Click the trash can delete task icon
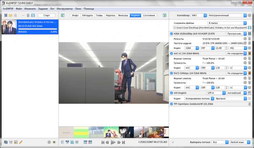Viewport: 254px width, 148px height. (x=28, y=15)
